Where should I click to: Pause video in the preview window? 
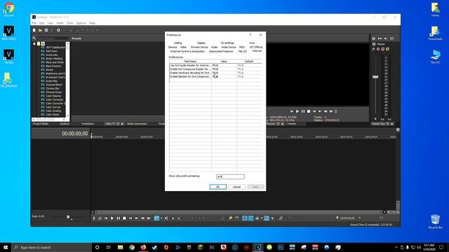tap(303, 111)
